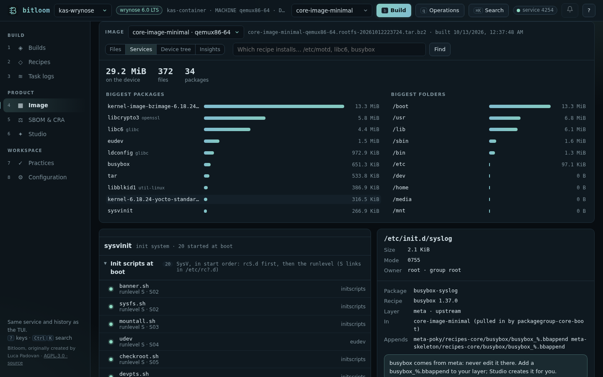Click the service 4254 status badge
603x377 pixels.
535,10
